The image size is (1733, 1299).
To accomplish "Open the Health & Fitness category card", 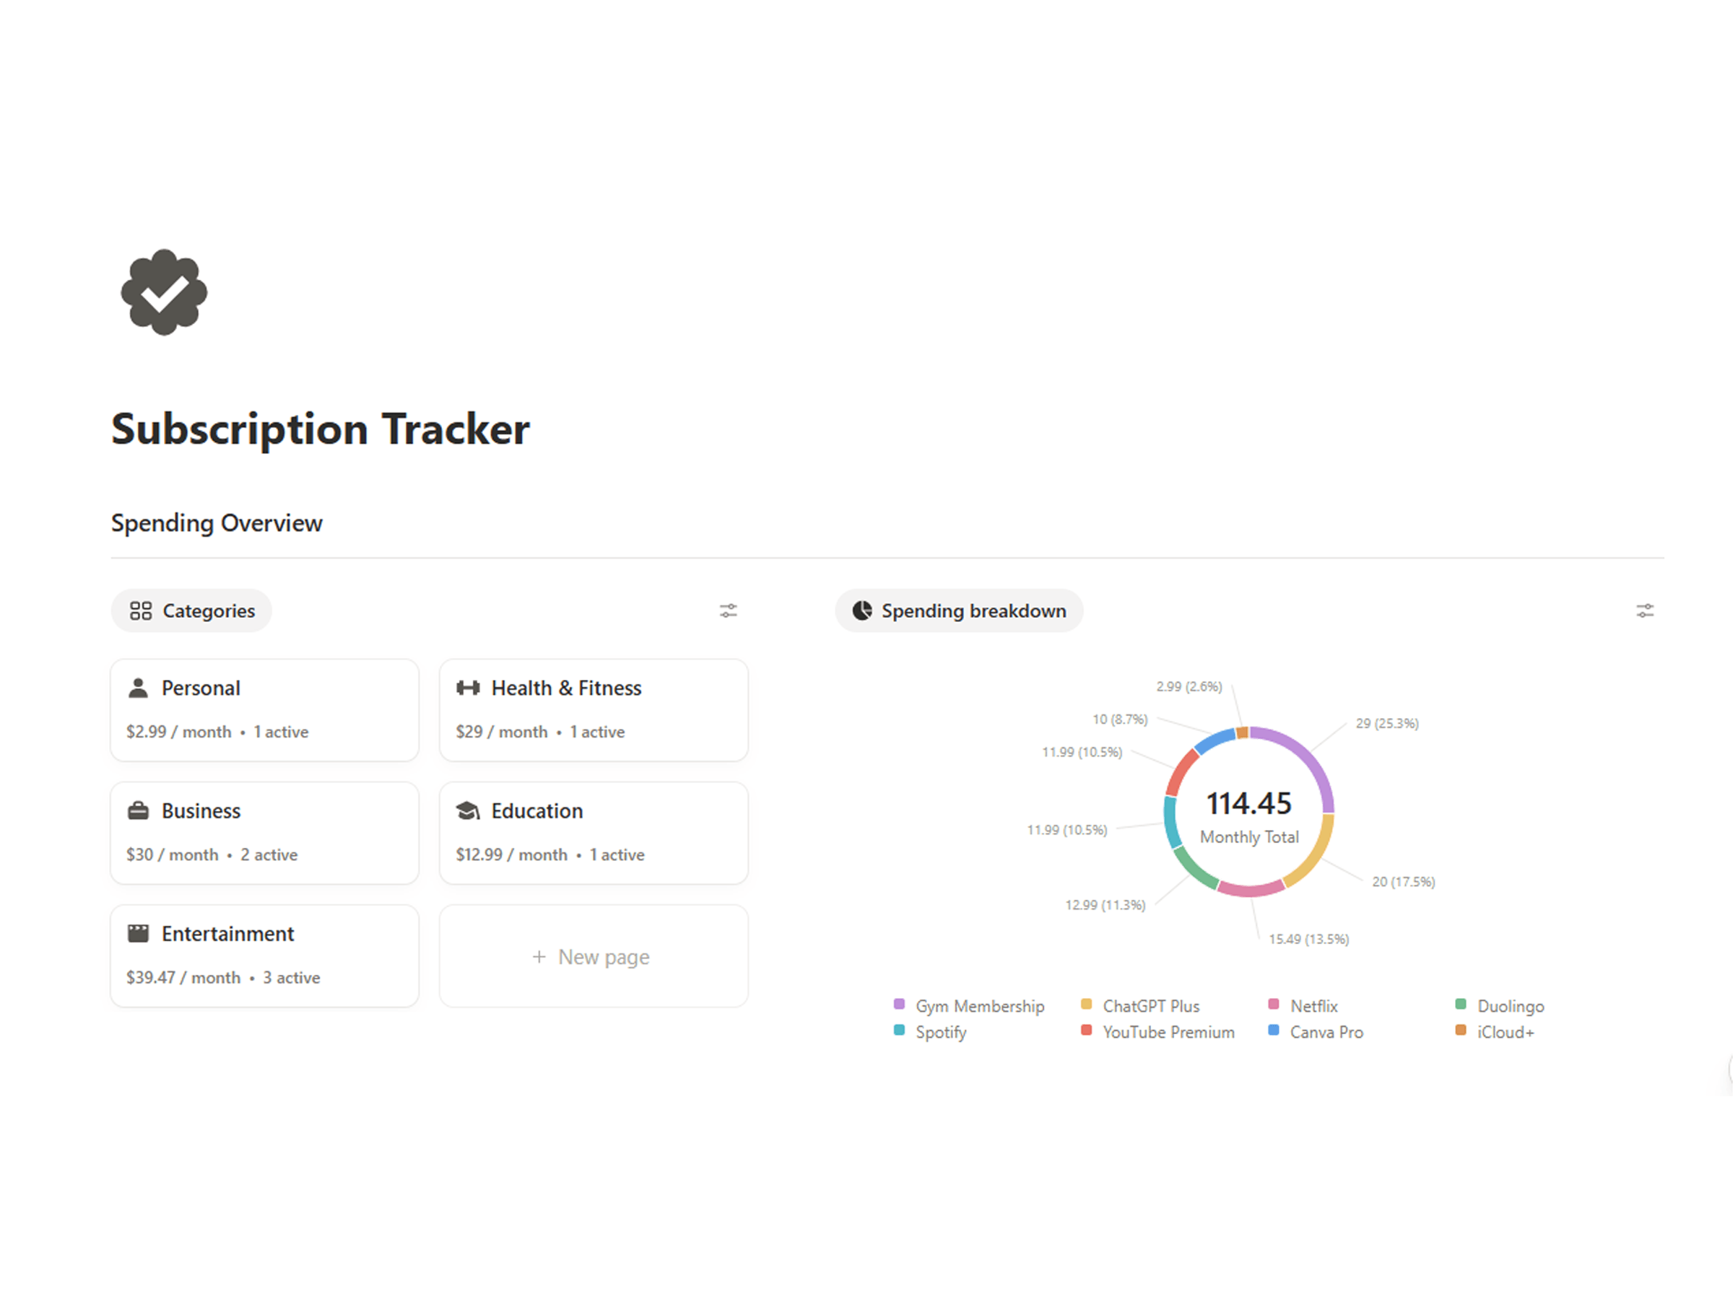I will [x=593, y=710].
